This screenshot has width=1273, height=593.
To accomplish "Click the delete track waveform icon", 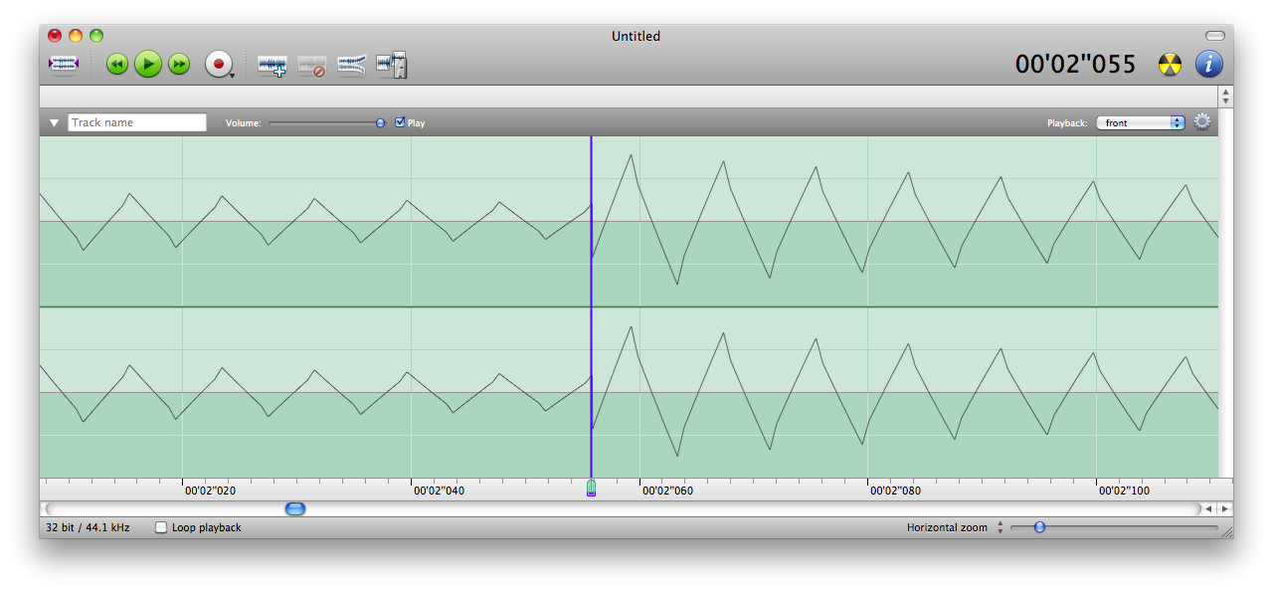I will point(312,66).
